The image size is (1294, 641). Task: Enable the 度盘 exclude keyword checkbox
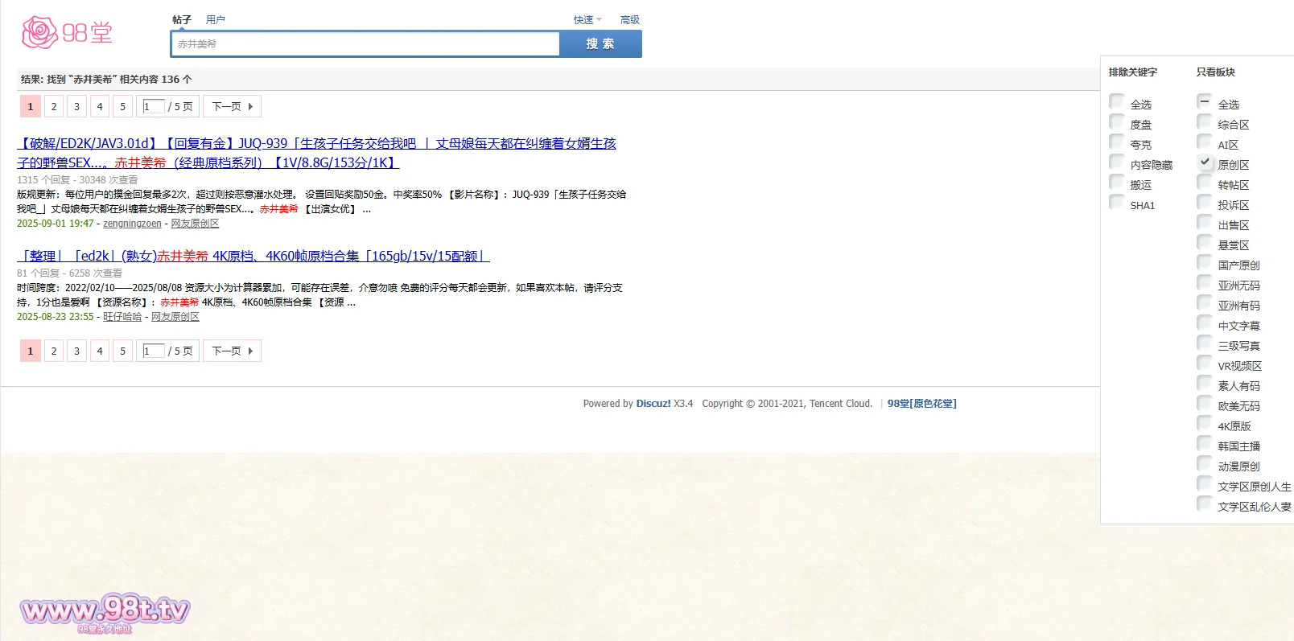tap(1117, 122)
